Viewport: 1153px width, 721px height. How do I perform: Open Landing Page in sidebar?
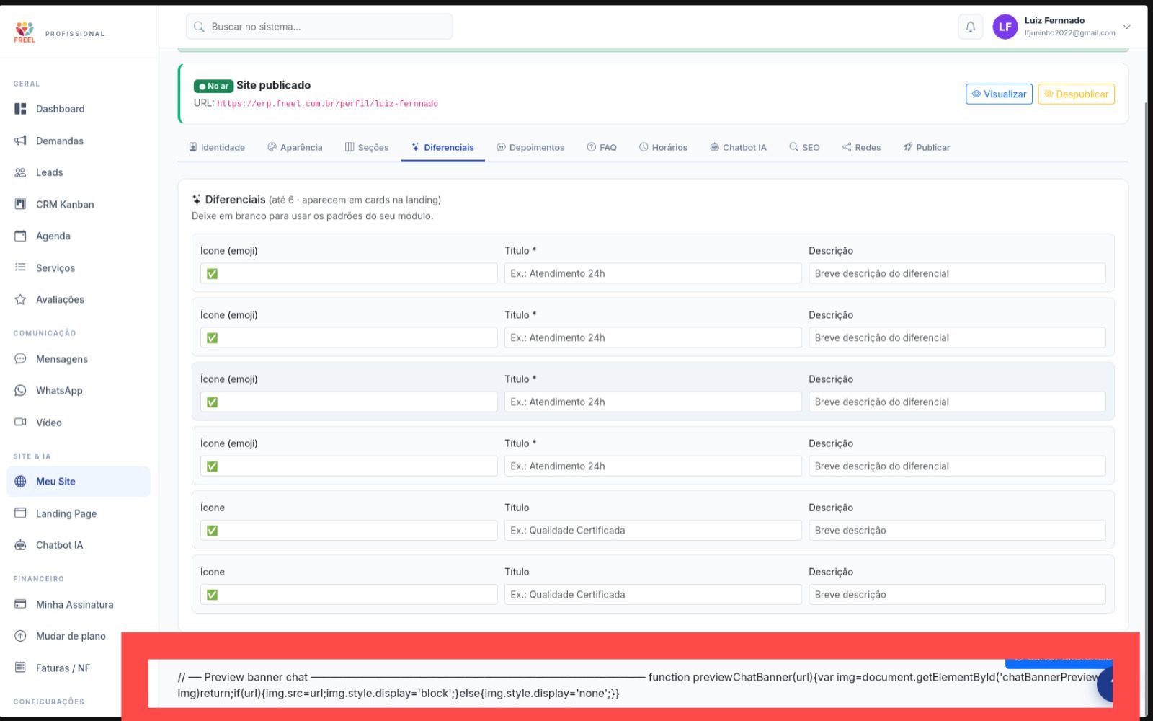point(66,513)
